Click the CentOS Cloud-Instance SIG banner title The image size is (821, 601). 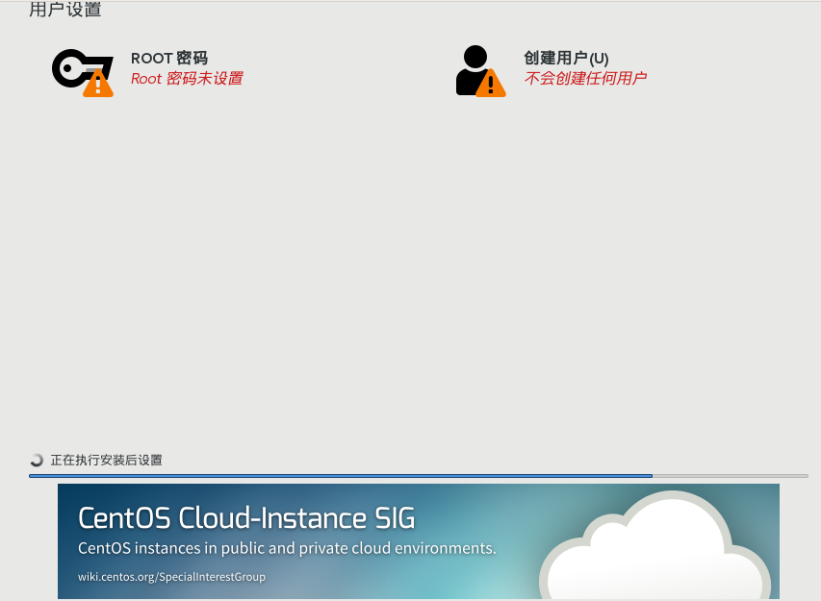[x=246, y=518]
